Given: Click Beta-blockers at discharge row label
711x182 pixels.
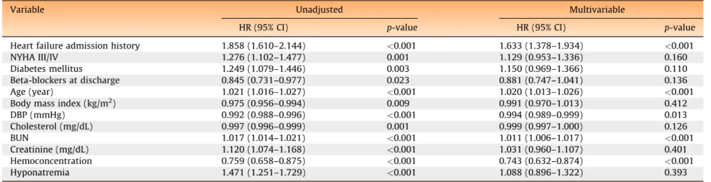Looking at the screenshot, I should click(65, 80).
